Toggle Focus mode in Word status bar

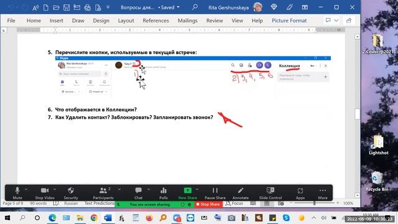(234, 203)
